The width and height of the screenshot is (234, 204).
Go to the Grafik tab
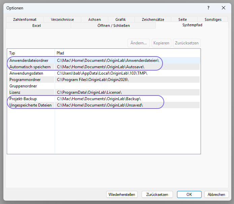pyautogui.click(x=120, y=19)
